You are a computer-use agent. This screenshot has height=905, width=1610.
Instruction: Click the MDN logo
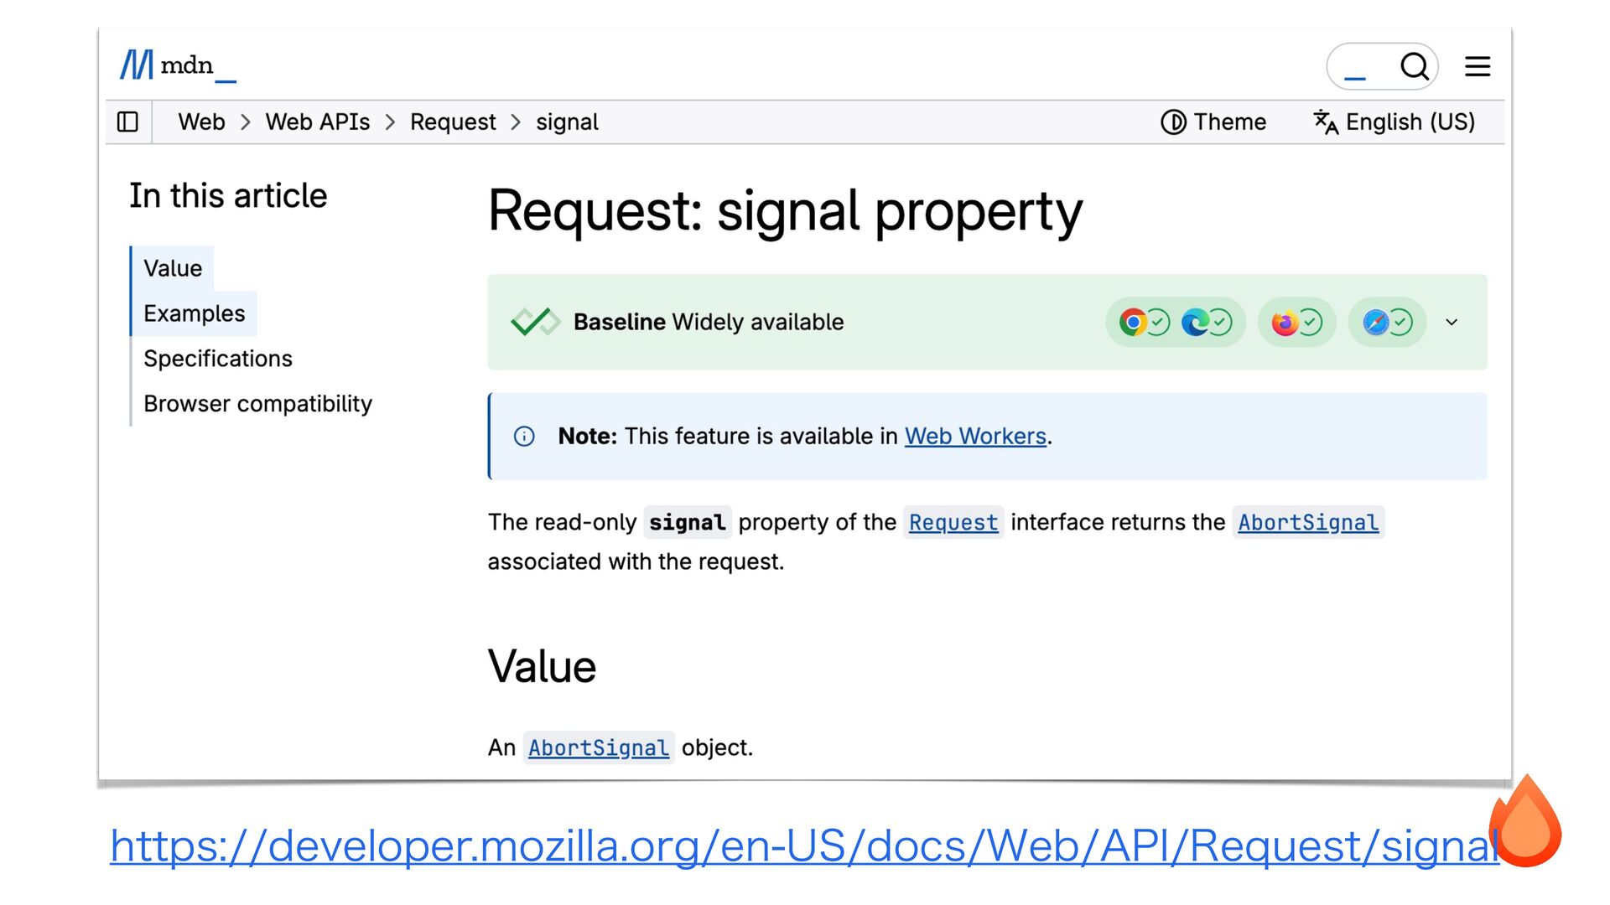click(x=178, y=65)
